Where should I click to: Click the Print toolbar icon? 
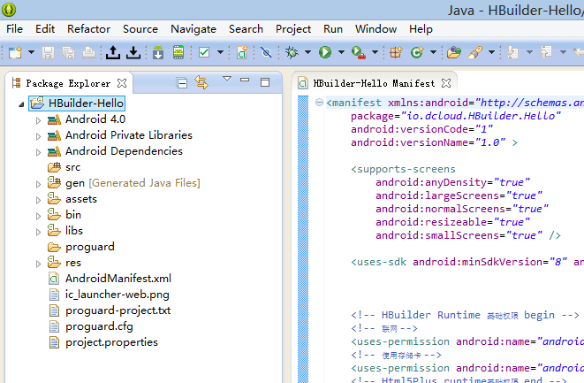[88, 52]
